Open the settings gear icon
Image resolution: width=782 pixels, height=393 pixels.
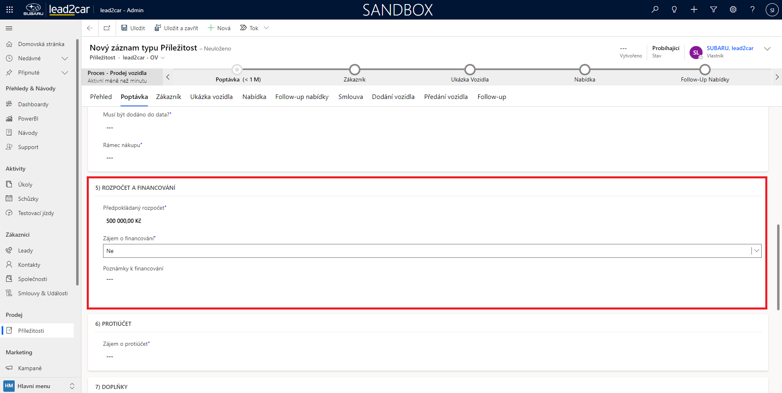(733, 10)
